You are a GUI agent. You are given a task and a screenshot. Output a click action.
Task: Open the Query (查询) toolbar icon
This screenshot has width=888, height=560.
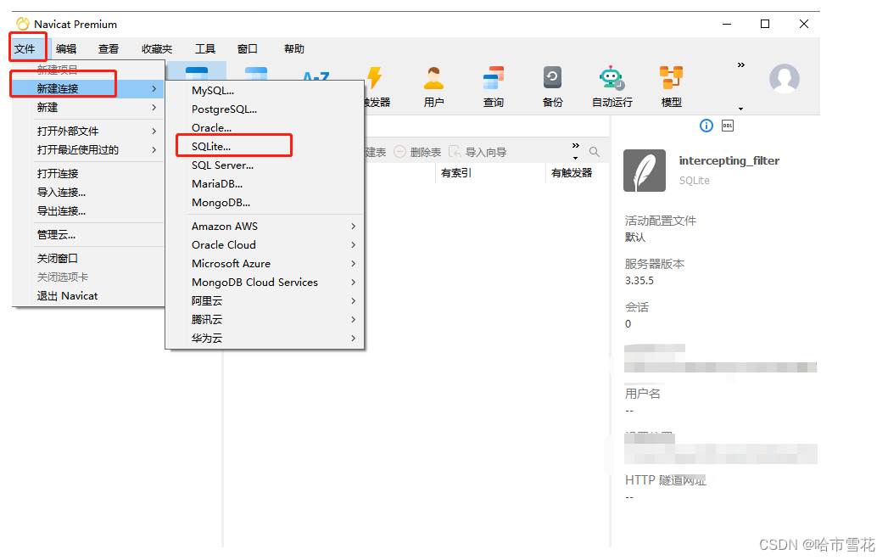(494, 78)
